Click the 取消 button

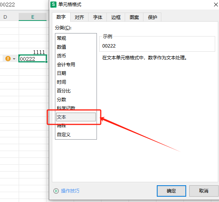pyautogui.click(x=204, y=191)
